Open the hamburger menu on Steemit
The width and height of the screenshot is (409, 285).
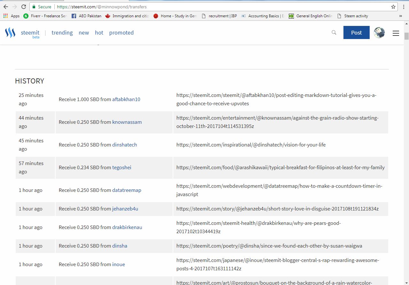point(396,33)
